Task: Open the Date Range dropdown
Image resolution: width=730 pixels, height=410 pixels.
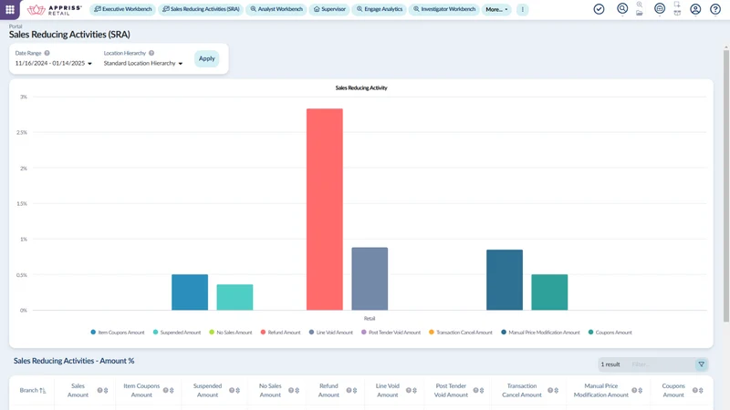Action: (x=53, y=63)
